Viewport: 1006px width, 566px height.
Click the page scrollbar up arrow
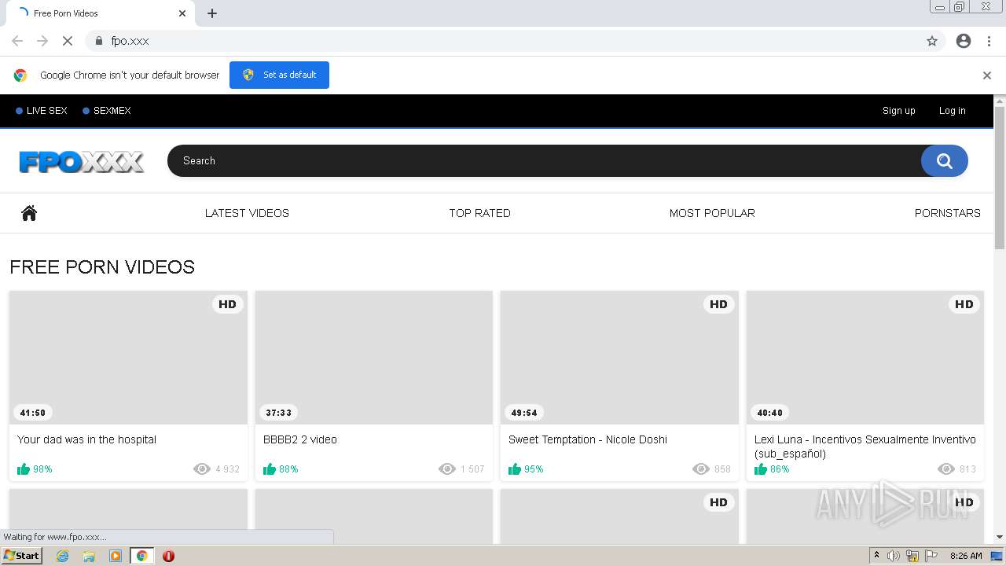pyautogui.click(x=1000, y=101)
